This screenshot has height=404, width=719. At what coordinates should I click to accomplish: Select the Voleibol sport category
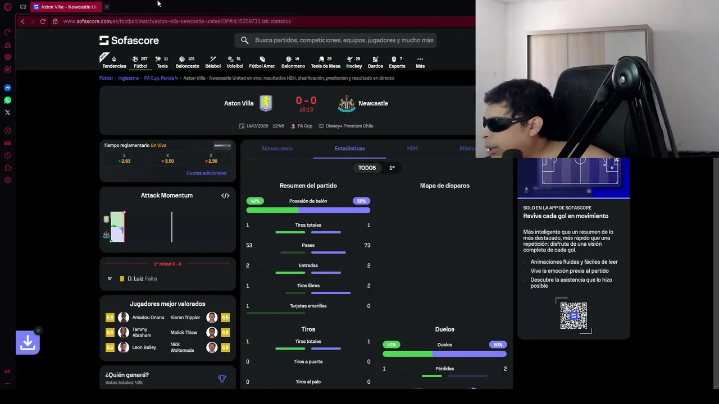click(235, 62)
